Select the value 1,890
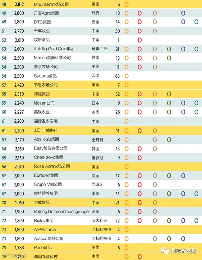202x260 pixels. click(x=20, y=221)
